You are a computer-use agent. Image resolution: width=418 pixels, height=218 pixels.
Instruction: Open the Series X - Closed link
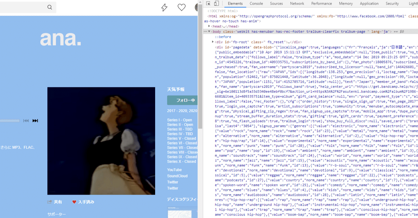coord(182,161)
